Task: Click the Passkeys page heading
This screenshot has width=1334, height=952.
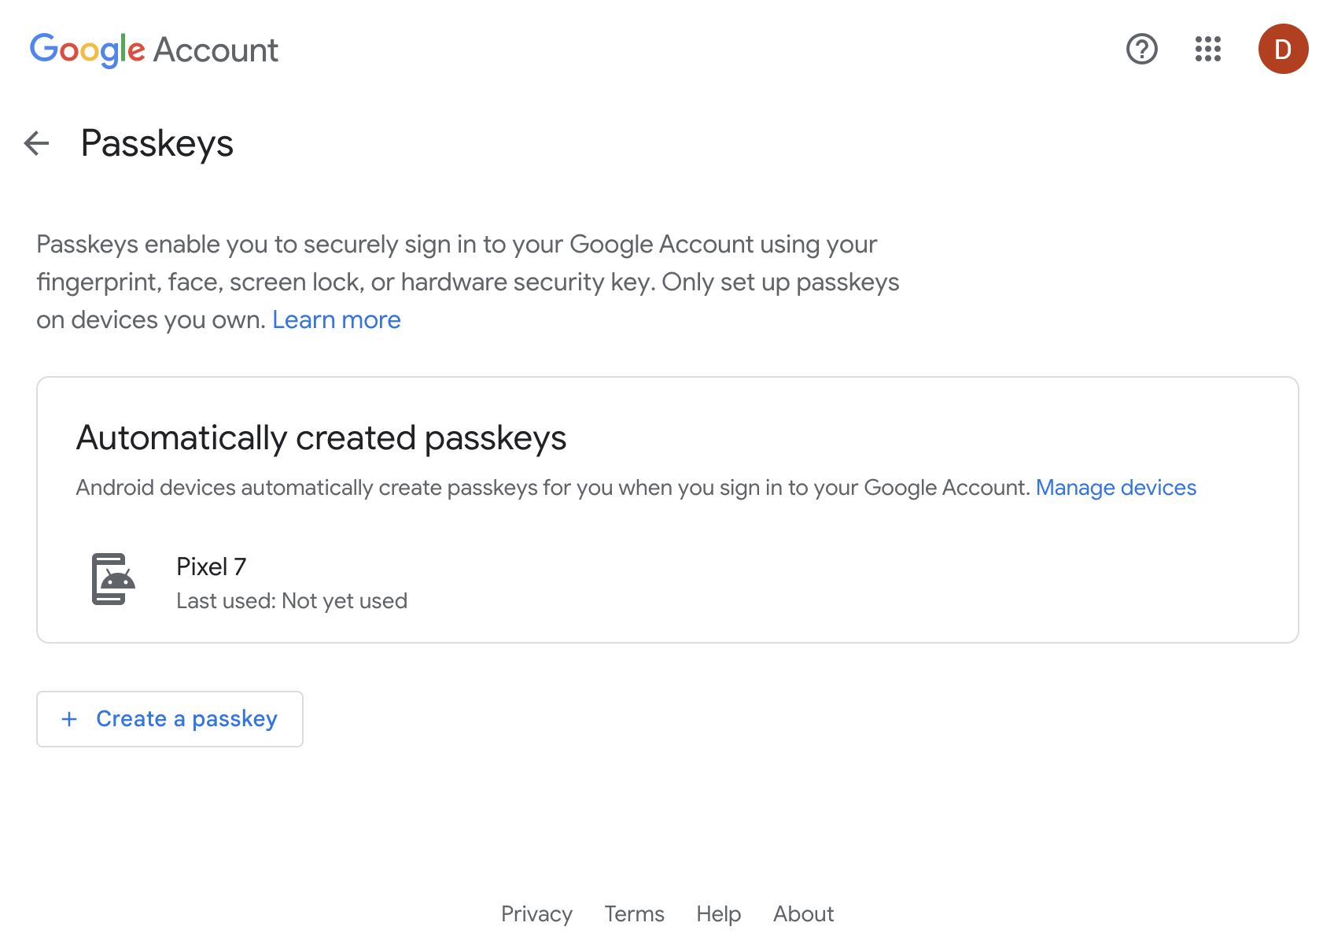Action: point(157,143)
